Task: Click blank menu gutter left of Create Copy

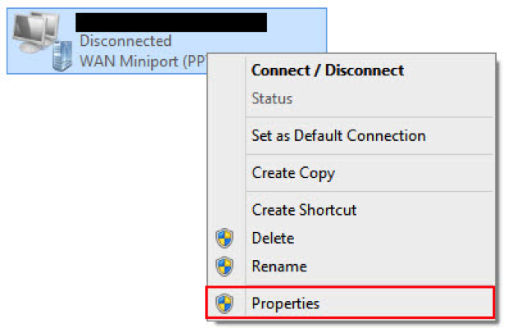Action: point(227,173)
